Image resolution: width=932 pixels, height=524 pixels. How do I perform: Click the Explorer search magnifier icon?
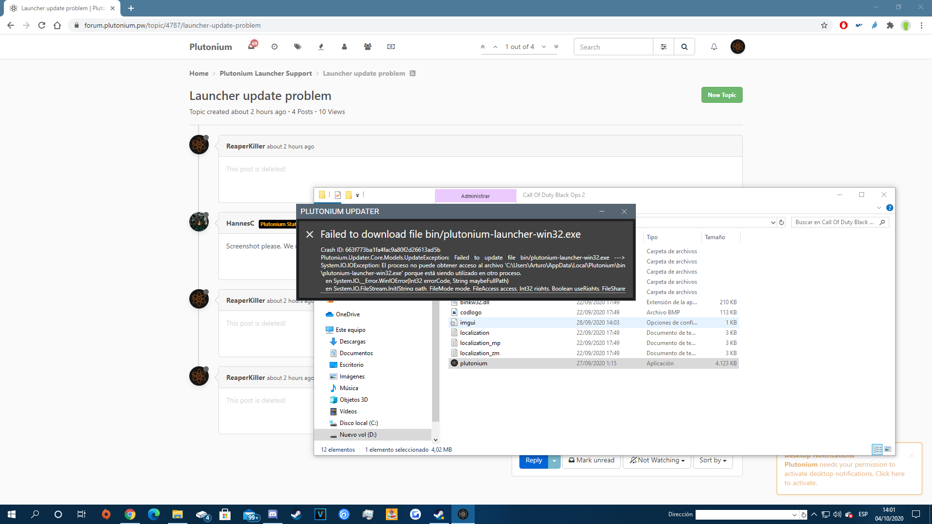[x=882, y=222]
